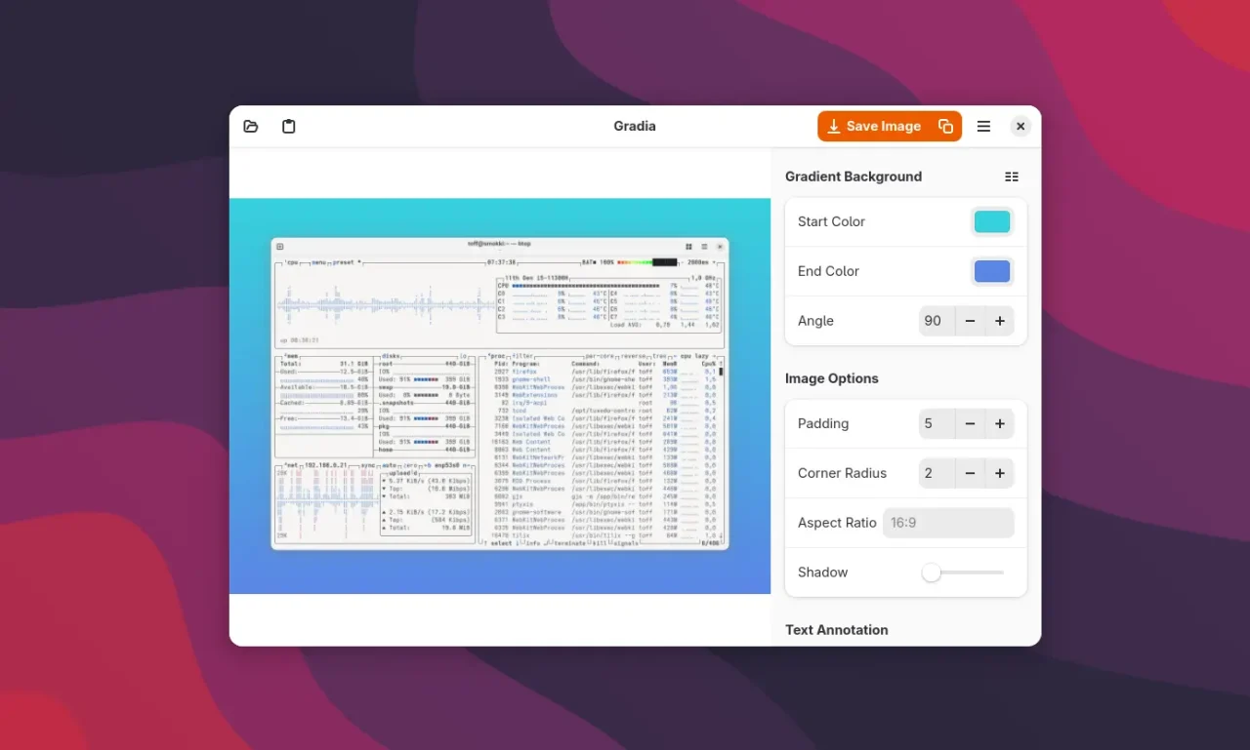
Task: Open gradient presets icon next to Gradient Background
Action: pos(1012,177)
